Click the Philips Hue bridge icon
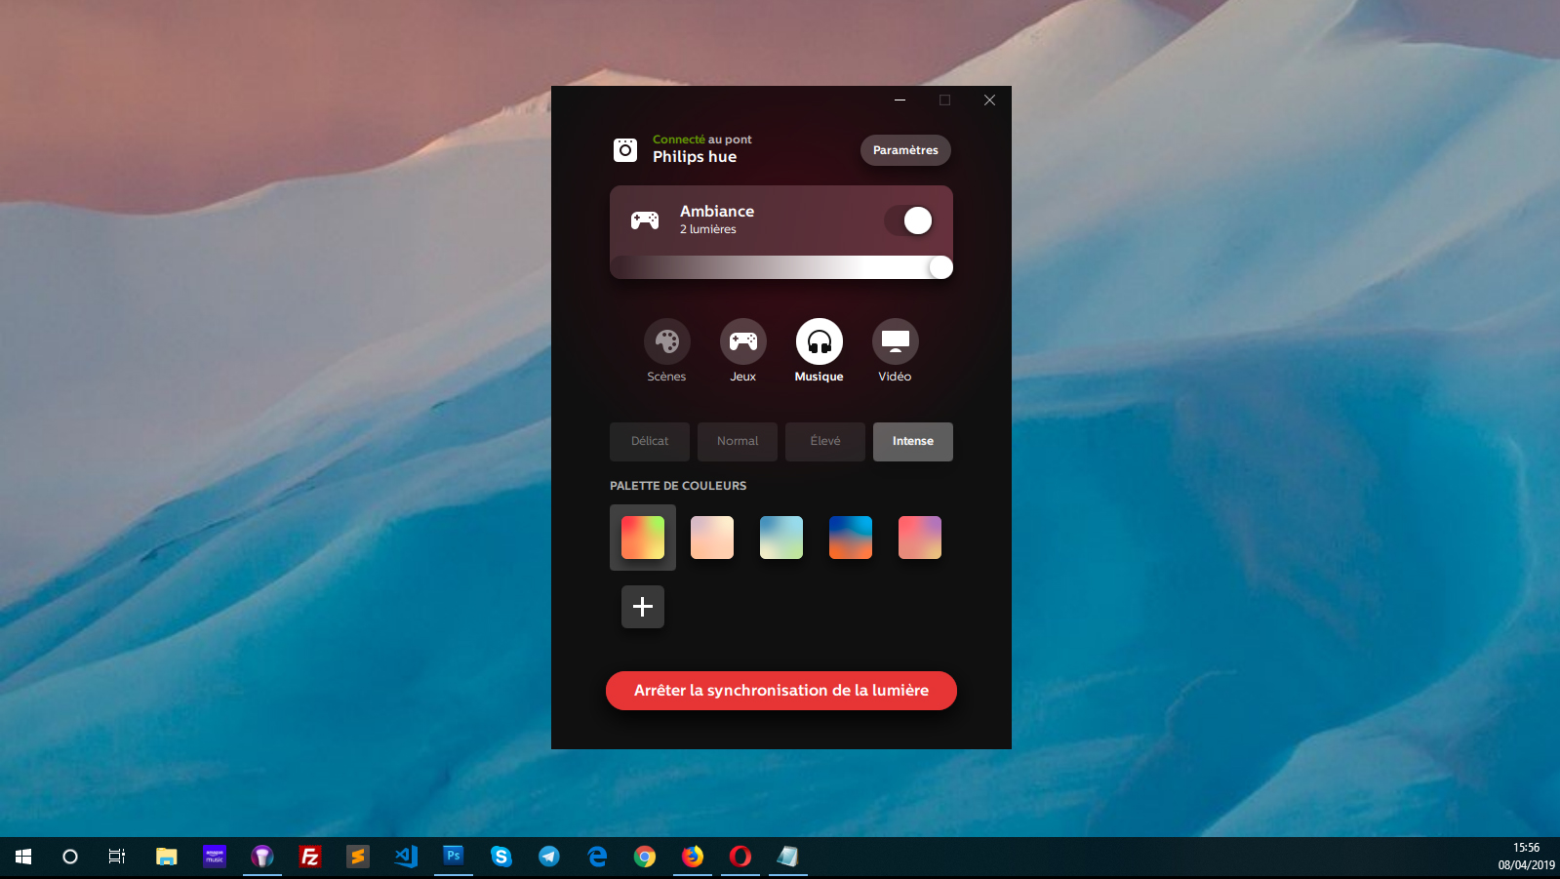1560x879 pixels. (625, 150)
